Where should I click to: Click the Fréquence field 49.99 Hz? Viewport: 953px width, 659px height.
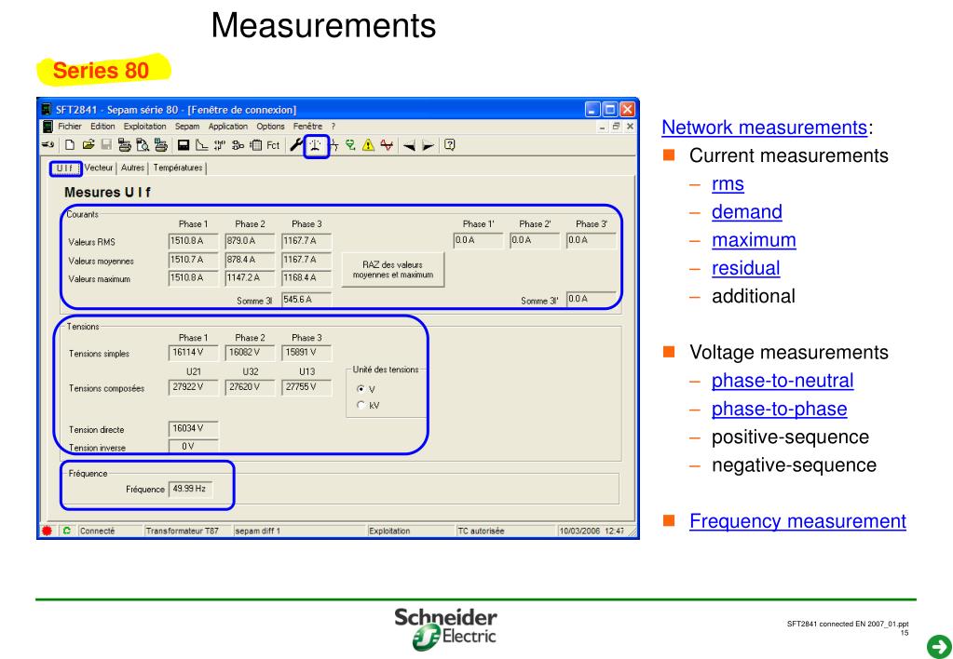[190, 489]
